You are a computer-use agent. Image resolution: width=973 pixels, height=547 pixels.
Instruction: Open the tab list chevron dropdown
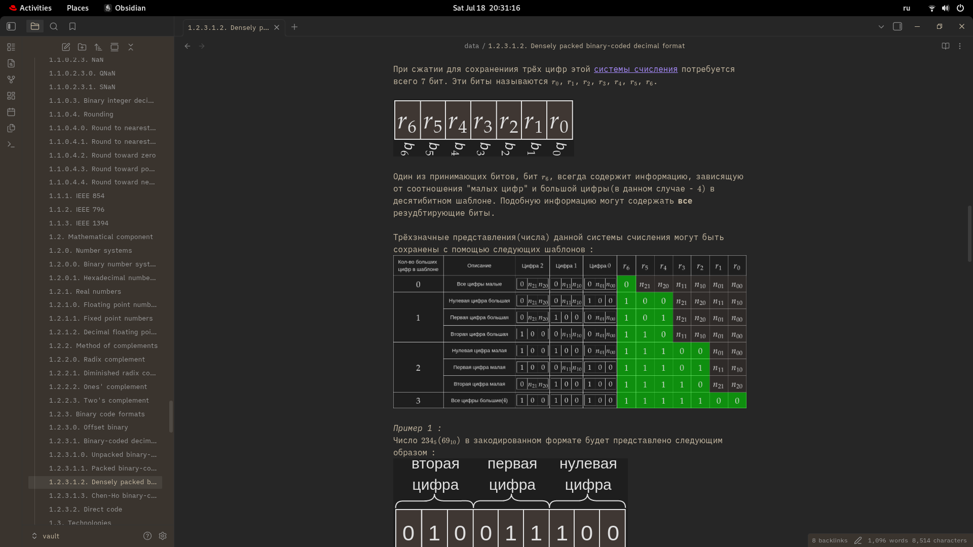[881, 26]
